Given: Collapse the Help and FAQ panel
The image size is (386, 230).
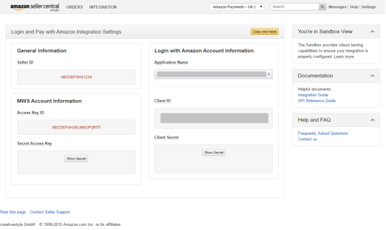Looking at the screenshot, I should click(x=373, y=120).
